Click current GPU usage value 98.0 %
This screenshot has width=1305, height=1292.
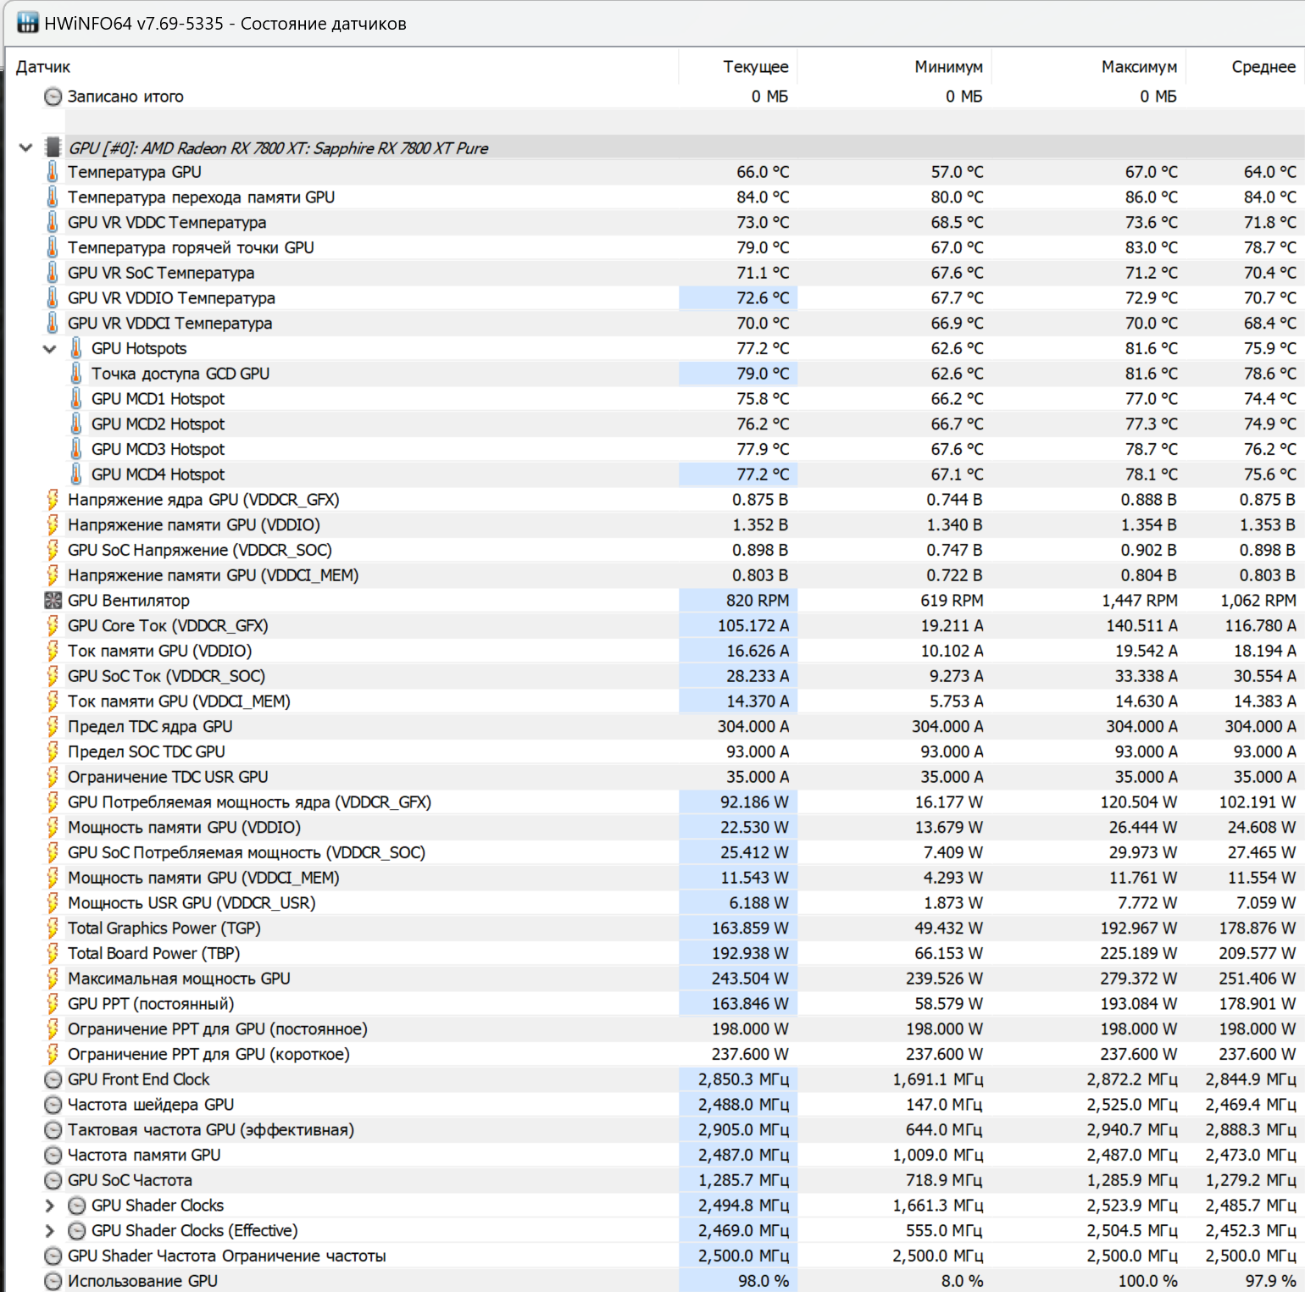(x=763, y=1281)
